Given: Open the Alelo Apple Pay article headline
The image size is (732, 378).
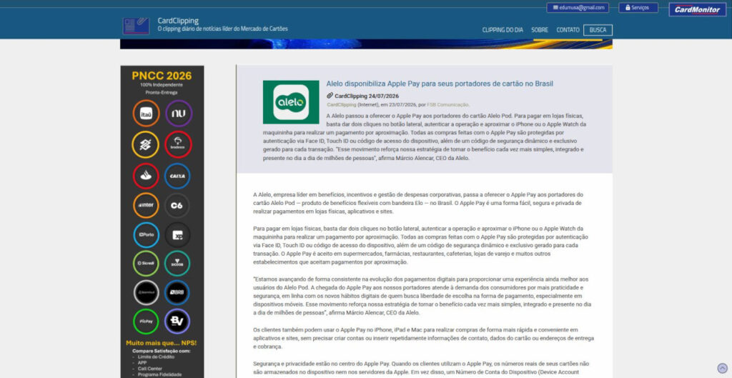Looking at the screenshot, I should 440,84.
